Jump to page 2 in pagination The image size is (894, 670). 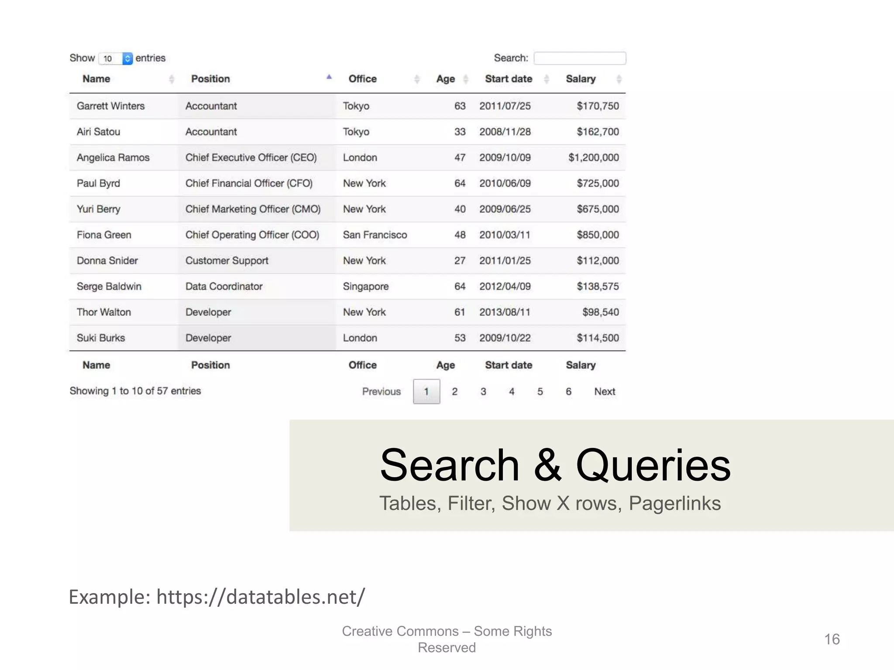tap(455, 392)
